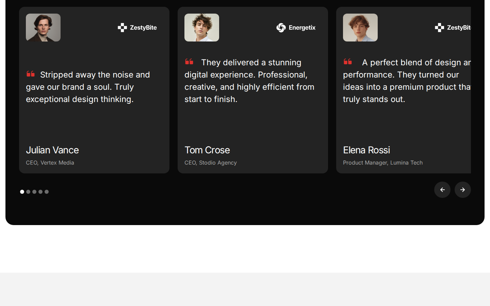Open Elena Rossi's profile photo

360,28
